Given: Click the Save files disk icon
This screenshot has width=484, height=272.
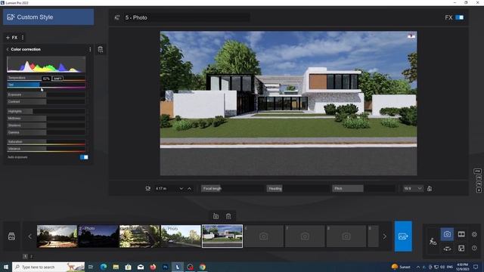Looking at the screenshot, I should pyautogui.click(x=461, y=249).
